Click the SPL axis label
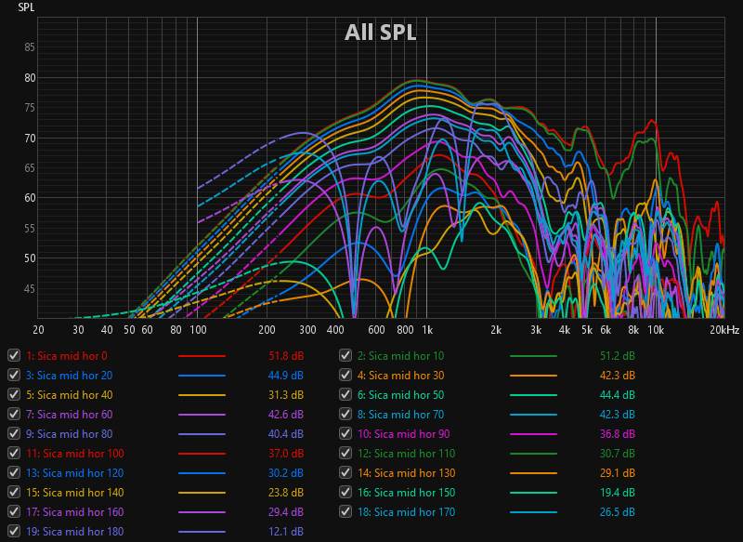The image size is (743, 542). [26, 7]
